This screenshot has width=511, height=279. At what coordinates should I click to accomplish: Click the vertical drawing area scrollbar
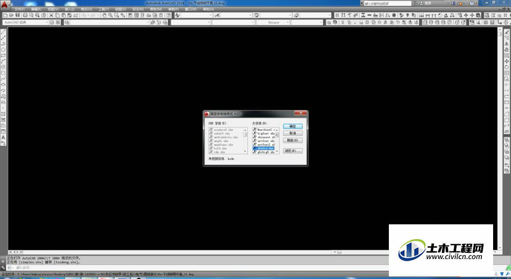[x=500, y=138]
